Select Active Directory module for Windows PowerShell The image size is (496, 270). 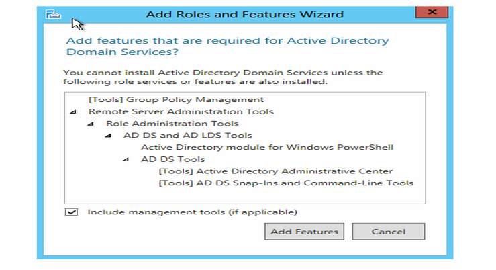[266, 147]
